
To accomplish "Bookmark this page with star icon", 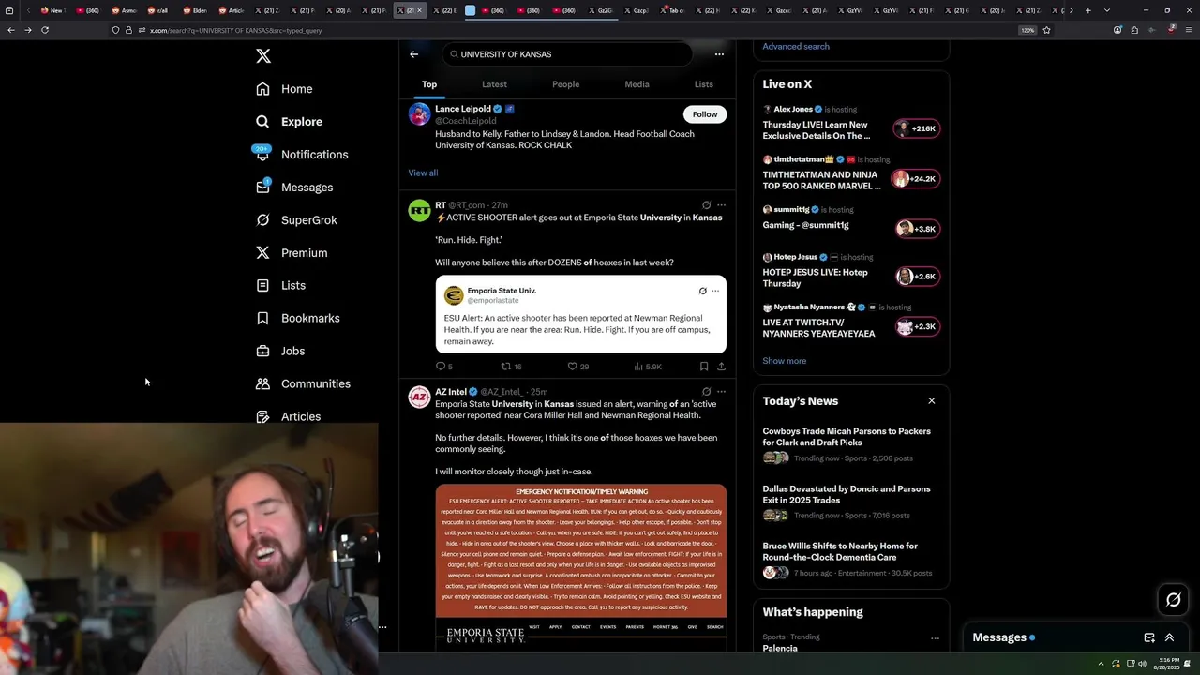I will (x=1046, y=30).
